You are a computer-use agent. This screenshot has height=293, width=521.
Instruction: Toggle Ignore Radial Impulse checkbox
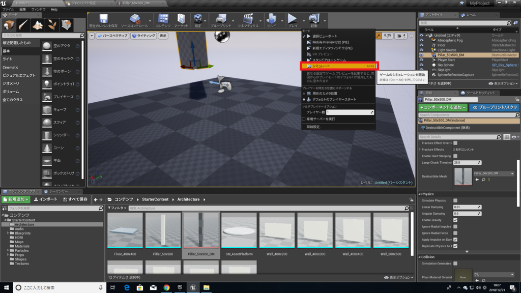[455, 226]
